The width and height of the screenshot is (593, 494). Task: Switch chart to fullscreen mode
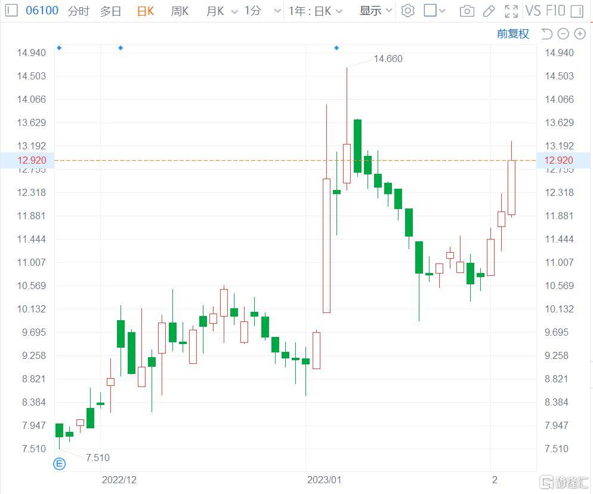pos(511,11)
